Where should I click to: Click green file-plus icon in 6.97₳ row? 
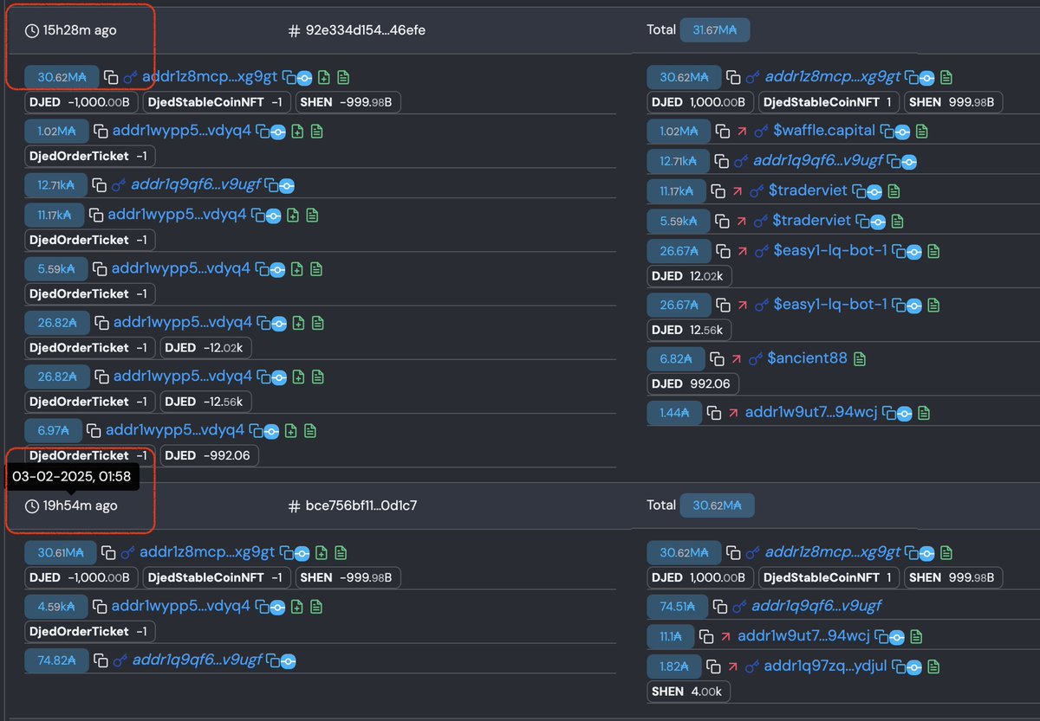point(290,430)
